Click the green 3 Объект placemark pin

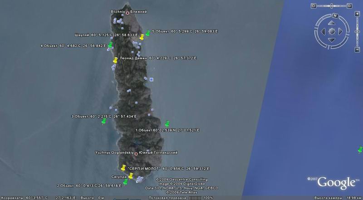point(103,122)
